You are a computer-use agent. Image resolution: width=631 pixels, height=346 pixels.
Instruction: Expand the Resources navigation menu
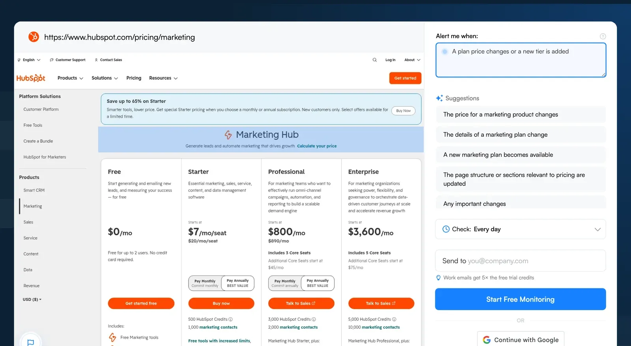pyautogui.click(x=163, y=78)
